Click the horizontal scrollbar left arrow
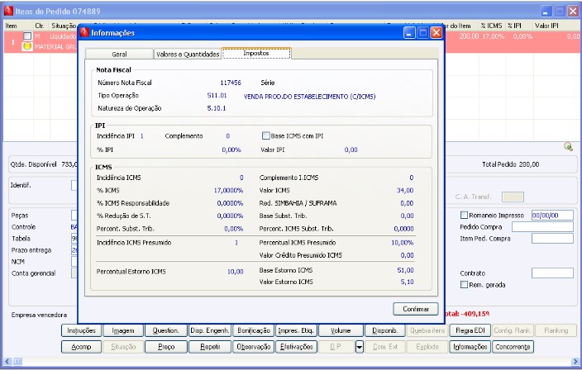The width and height of the screenshot is (582, 370). pos(7,361)
